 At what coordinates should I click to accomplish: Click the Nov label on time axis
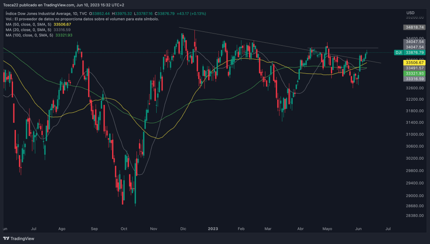(x=154, y=229)
